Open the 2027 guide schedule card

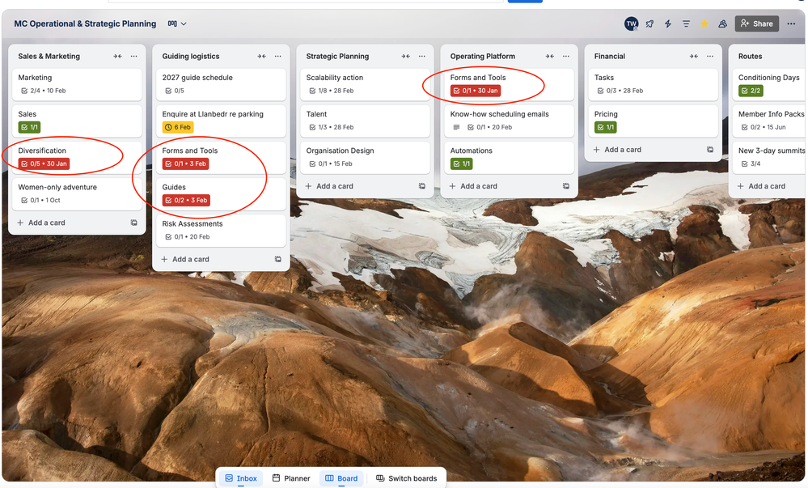221,84
